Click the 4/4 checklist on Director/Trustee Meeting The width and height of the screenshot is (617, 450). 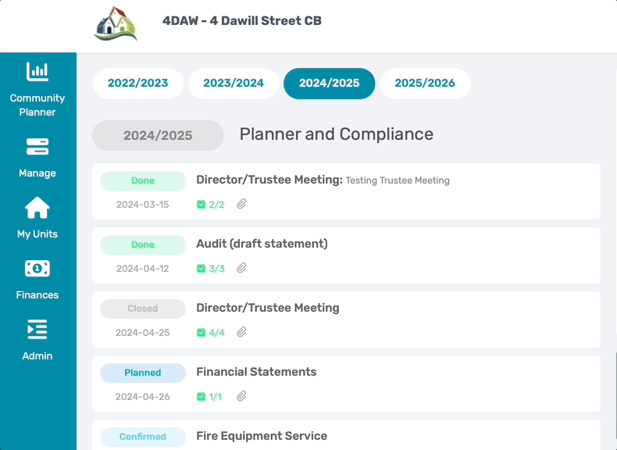(211, 333)
